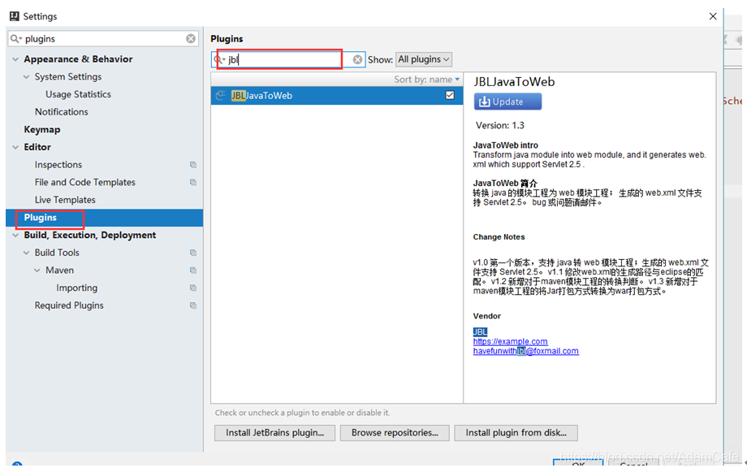Open the settings search magnifier icon
This screenshot has height=472, width=747.
click(x=15, y=39)
